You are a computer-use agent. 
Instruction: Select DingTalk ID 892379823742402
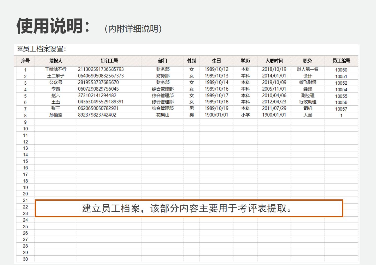pos(97,115)
